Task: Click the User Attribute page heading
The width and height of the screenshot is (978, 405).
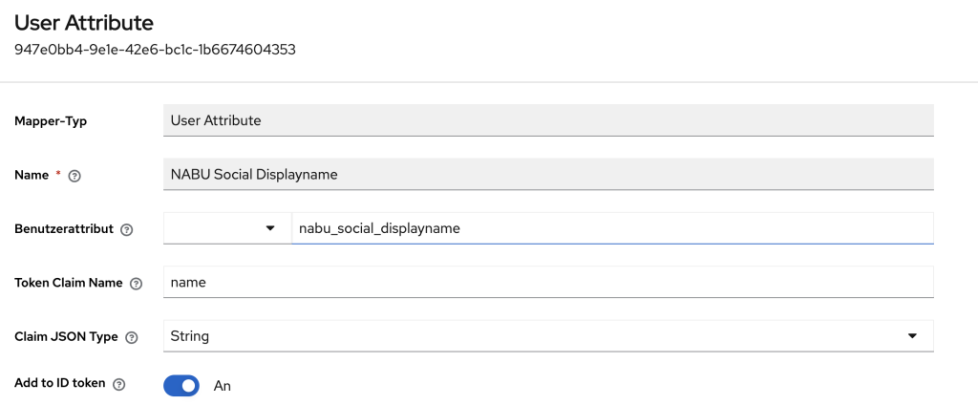Action: 84,22
